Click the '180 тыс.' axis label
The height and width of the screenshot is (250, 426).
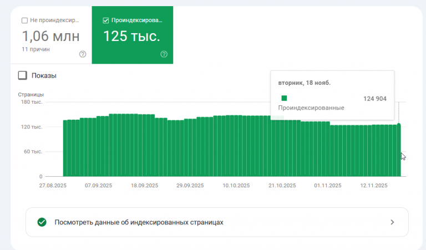point(32,102)
